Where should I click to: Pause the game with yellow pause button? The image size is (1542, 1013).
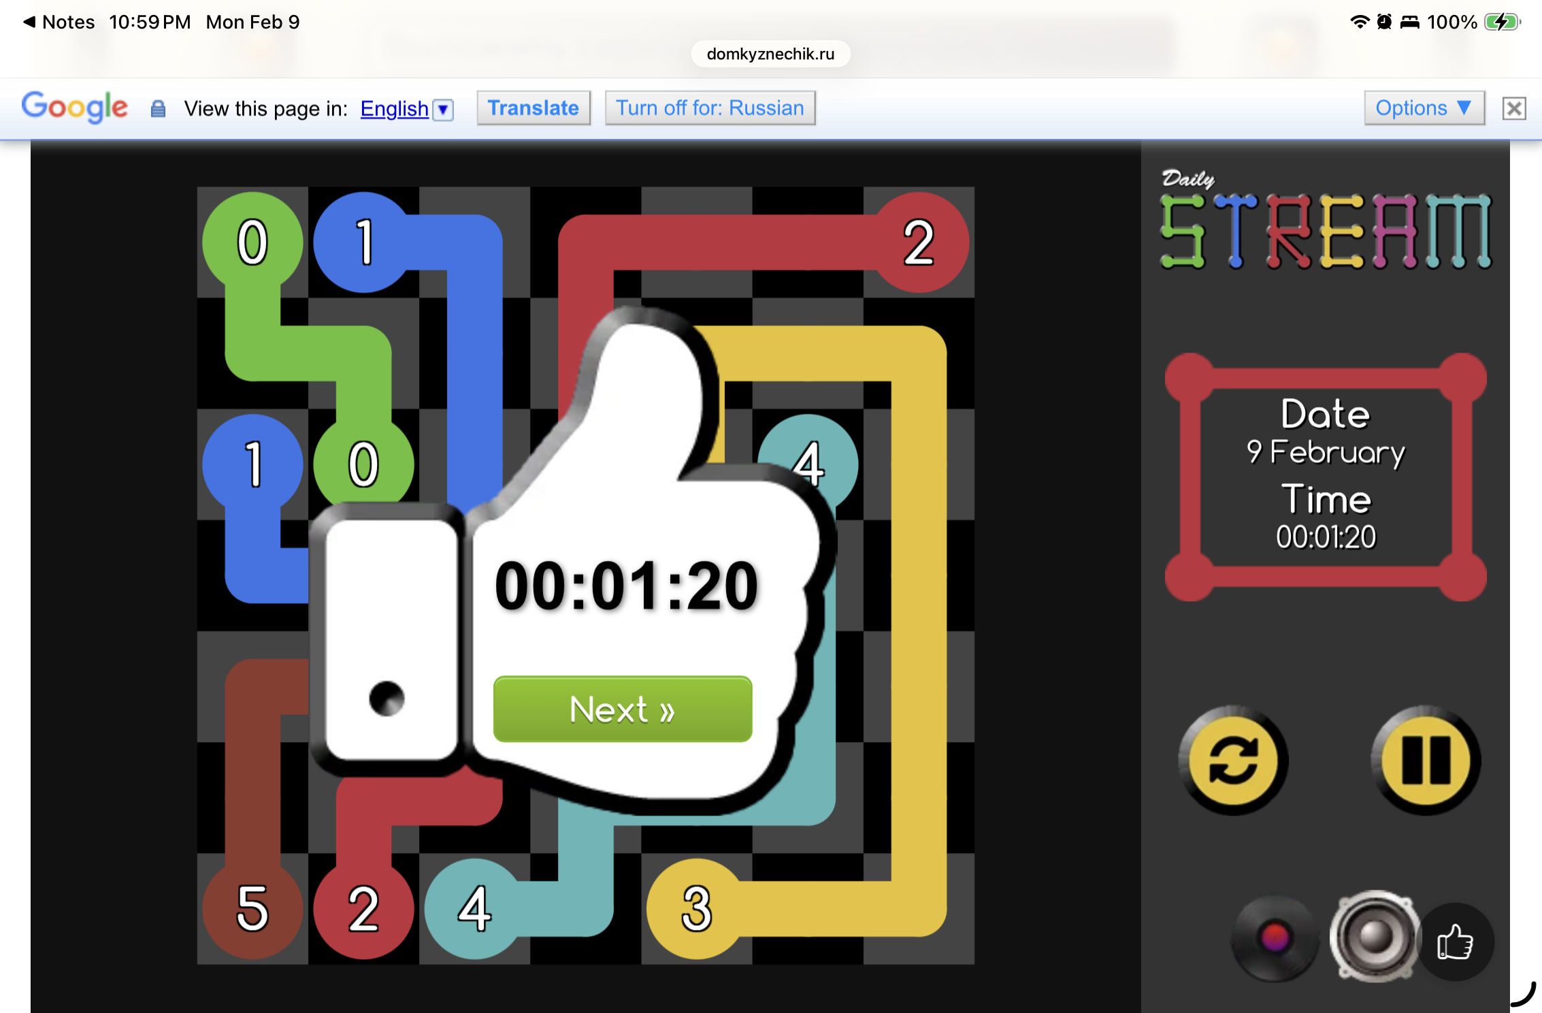(1426, 760)
